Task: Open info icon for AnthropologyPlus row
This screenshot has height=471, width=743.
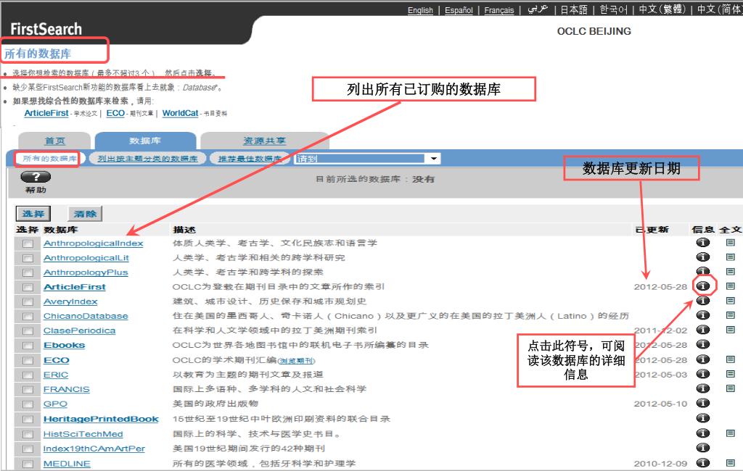Action: pos(702,271)
